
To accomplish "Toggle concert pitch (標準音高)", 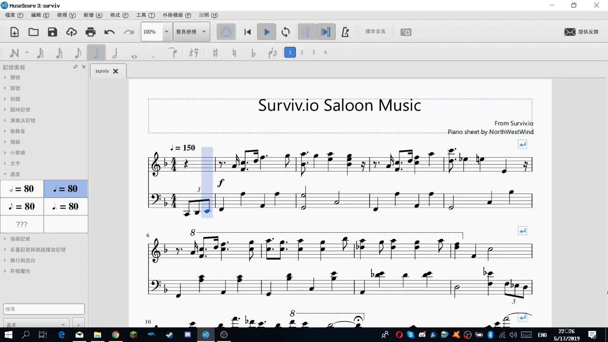I will click(375, 32).
